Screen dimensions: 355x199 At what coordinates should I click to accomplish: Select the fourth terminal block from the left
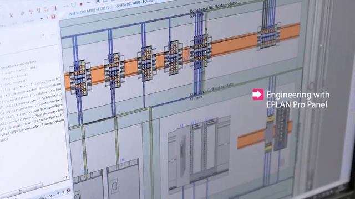click(174, 57)
